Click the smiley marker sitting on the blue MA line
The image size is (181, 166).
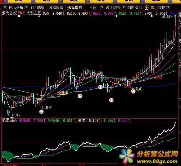tap(100, 87)
